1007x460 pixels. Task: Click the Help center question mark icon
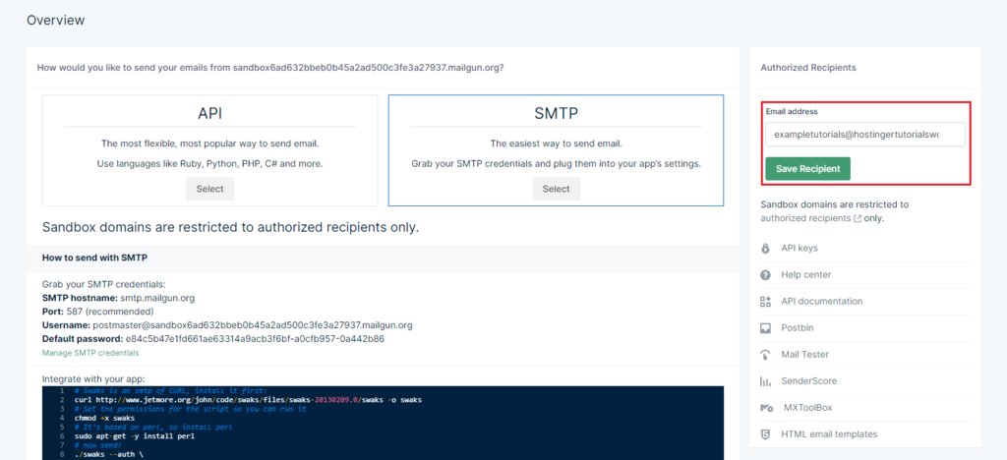pos(765,274)
